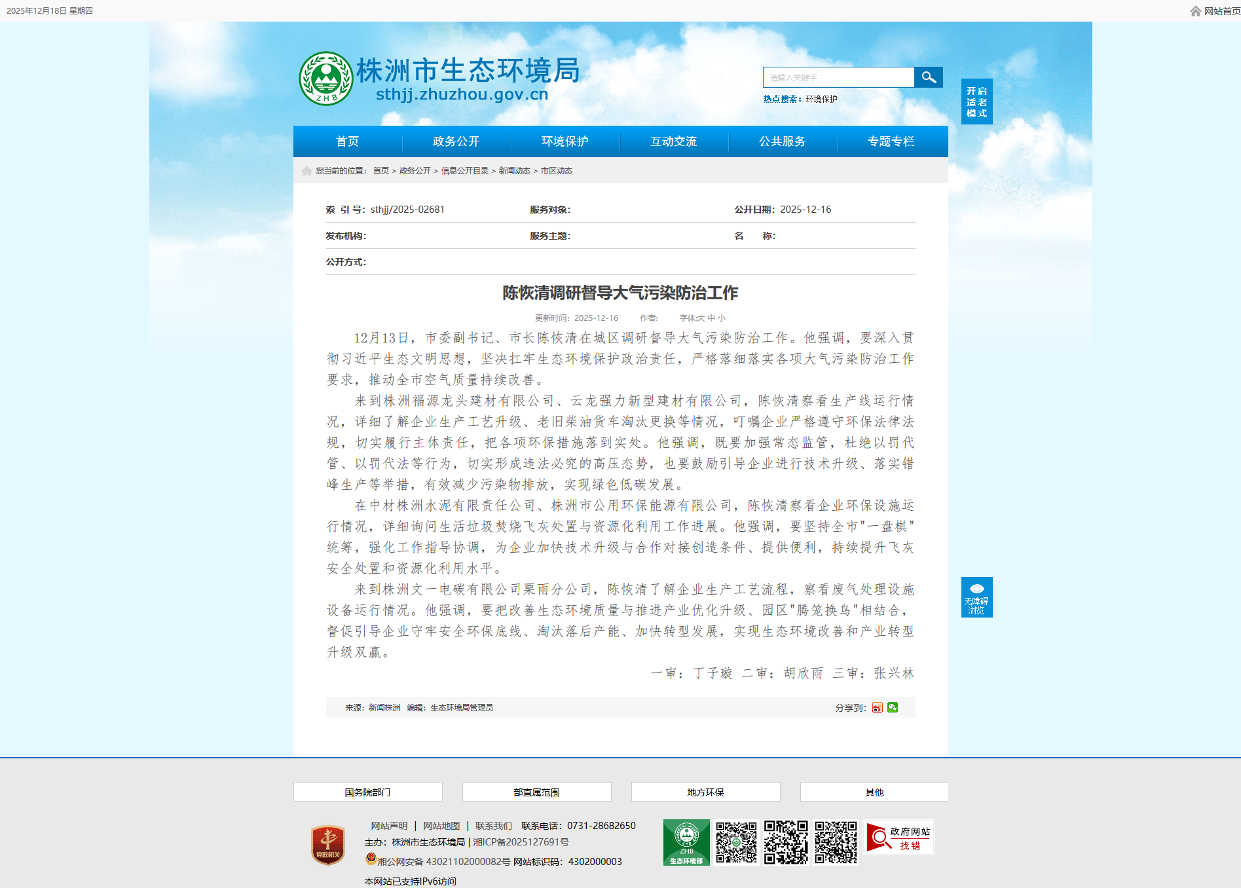
Task: Open the 网站地图 footer link
Action: pos(441,826)
